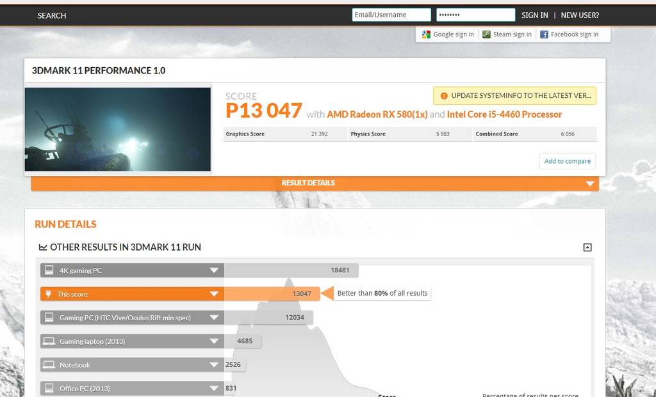Click the P13 047 score text
Screen dimensions: 656x397
263,111
